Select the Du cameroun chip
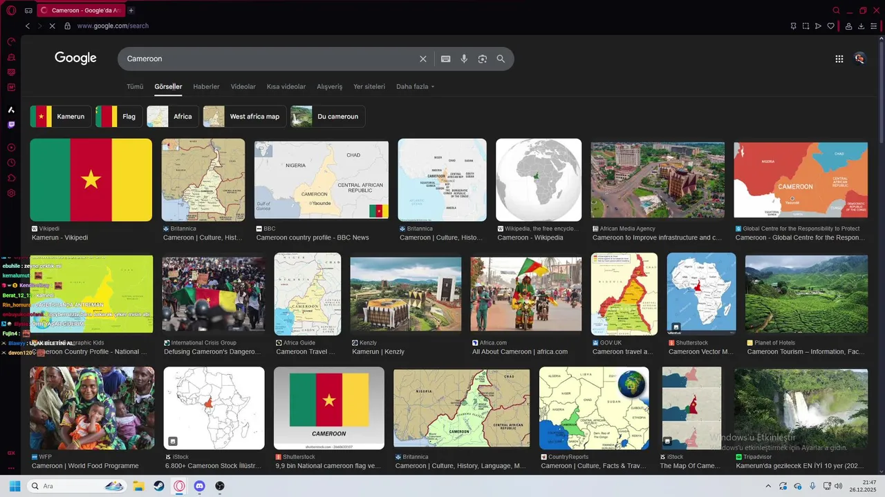Image resolution: width=885 pixels, height=497 pixels. pyautogui.click(x=328, y=117)
